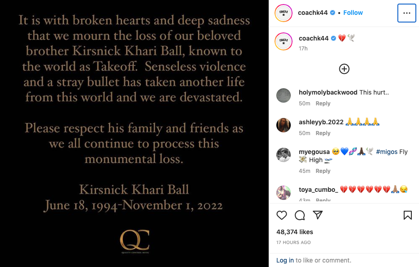Click the Takeoff tribute post image
419x267 pixels.
pos(134,133)
